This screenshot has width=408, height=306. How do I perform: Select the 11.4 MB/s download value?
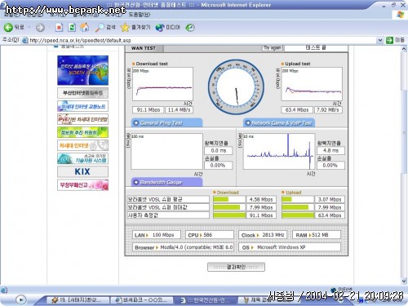pyautogui.click(x=179, y=110)
